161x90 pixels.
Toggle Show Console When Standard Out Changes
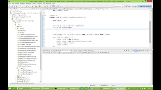[135, 50]
